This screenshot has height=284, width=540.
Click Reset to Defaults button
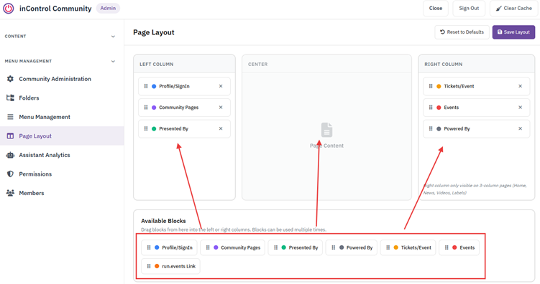click(x=462, y=32)
